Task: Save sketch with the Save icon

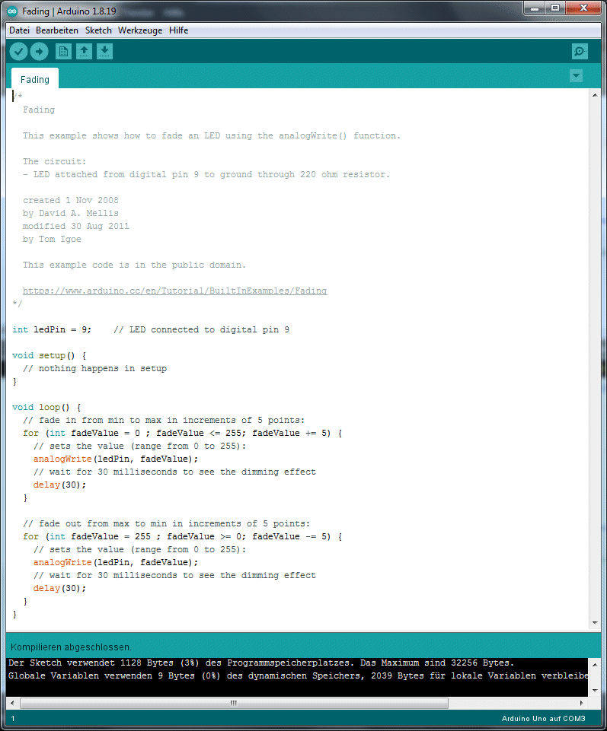Action: (104, 51)
